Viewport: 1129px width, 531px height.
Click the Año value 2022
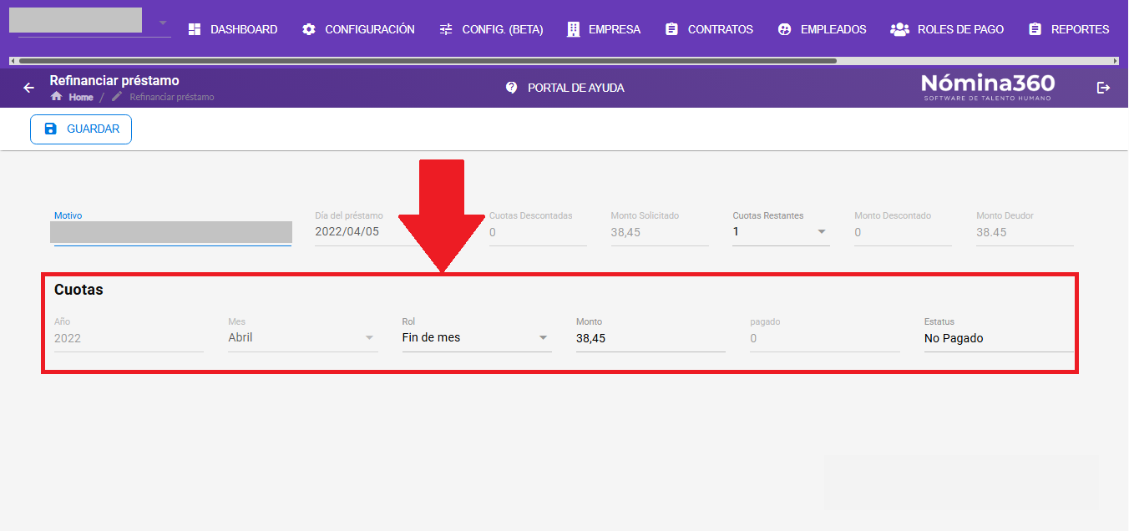[x=68, y=338]
